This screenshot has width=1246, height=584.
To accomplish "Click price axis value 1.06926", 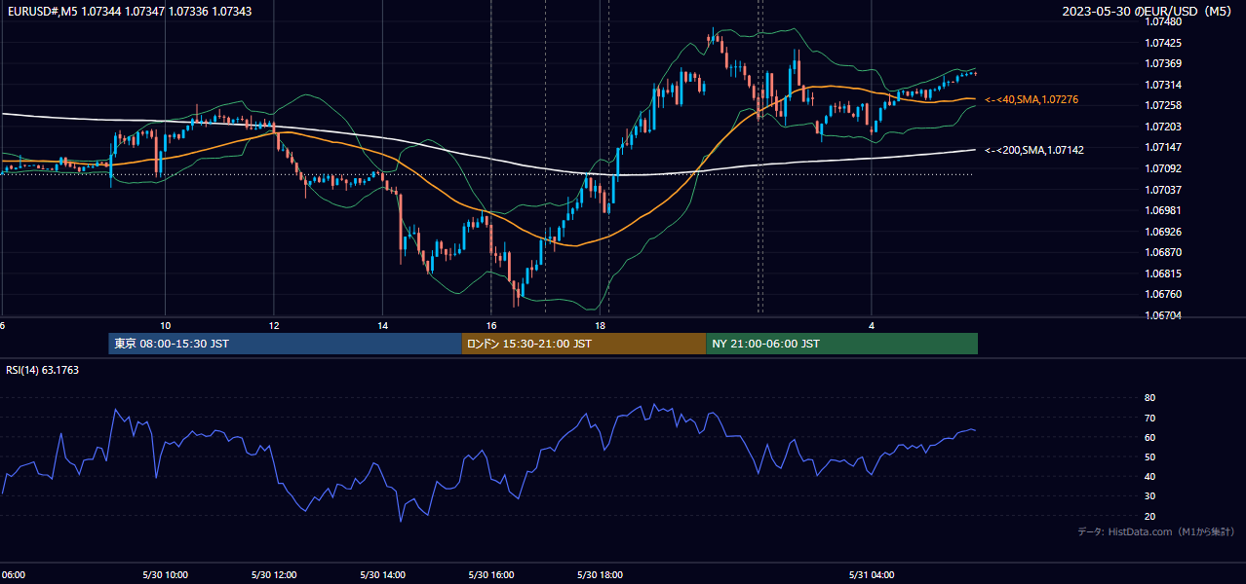I will coord(1164,232).
